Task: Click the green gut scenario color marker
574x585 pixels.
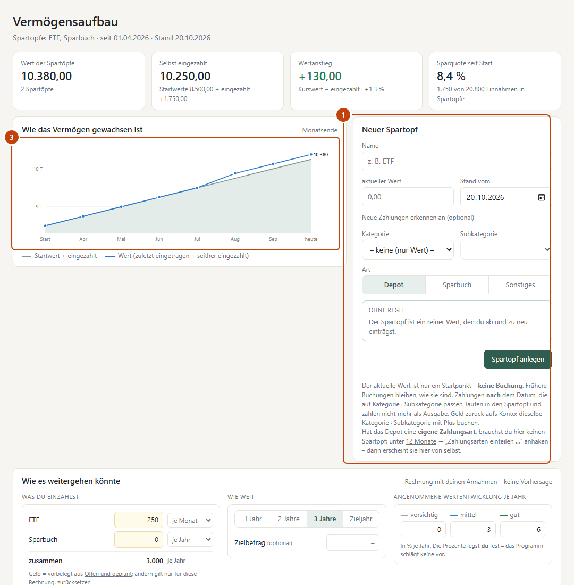Action: point(503,515)
